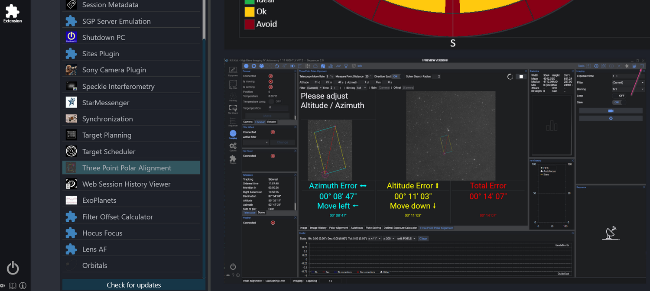This screenshot has width=650, height=291.
Task: Select the Web Session History Viewer plugin
Action: (131, 184)
